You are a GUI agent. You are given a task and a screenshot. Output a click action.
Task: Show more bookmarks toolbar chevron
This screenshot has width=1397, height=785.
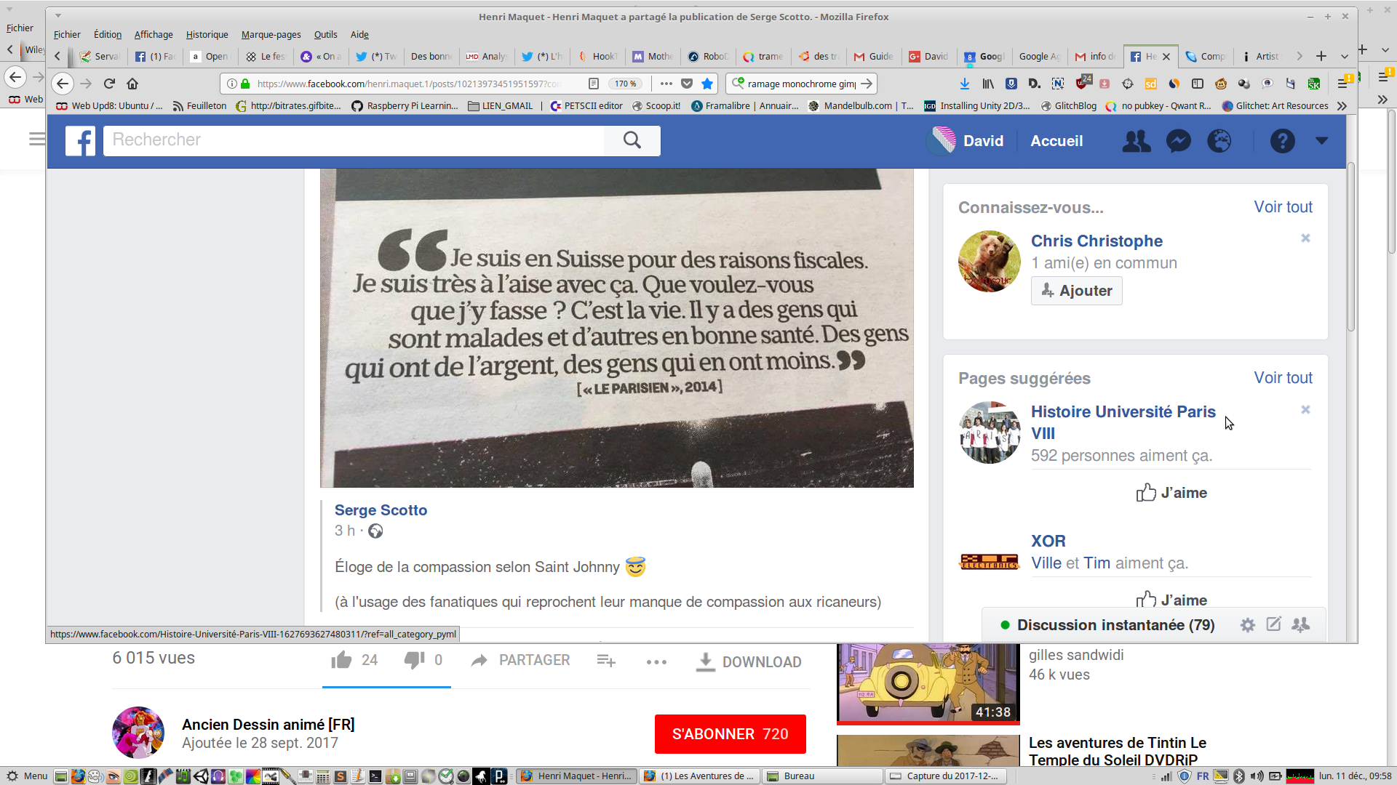pos(1342,106)
